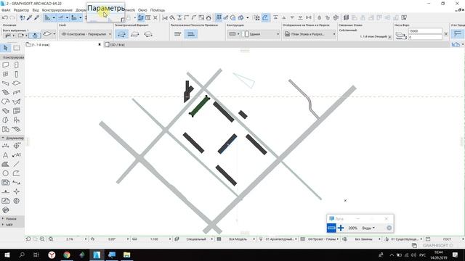
Task: Open the Конструирование menu
Action: click(x=57, y=10)
